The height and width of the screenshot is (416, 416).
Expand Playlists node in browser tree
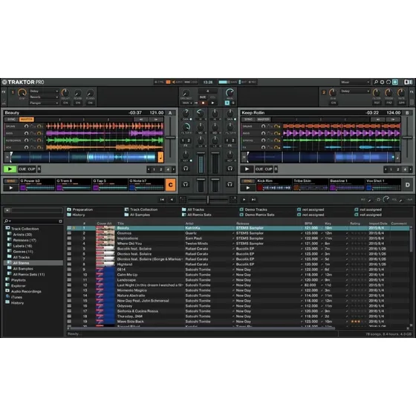(x=7, y=279)
